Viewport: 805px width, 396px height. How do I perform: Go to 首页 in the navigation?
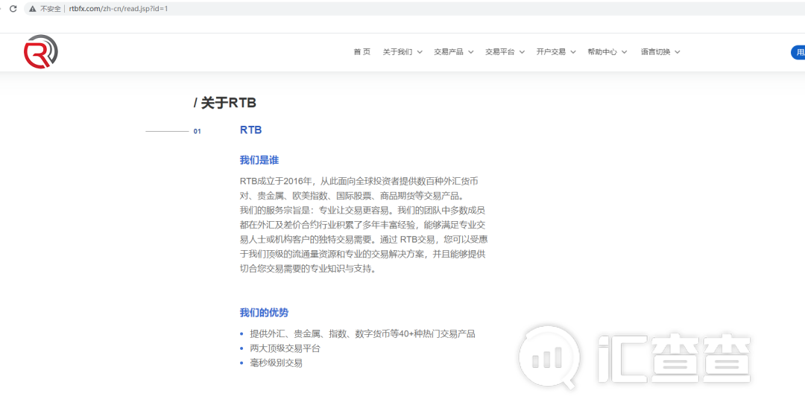tap(362, 52)
